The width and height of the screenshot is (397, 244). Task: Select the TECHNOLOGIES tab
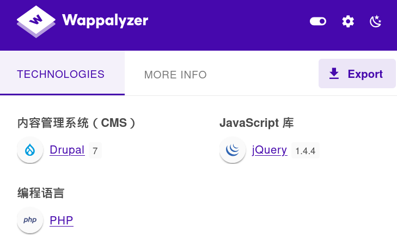(x=60, y=74)
